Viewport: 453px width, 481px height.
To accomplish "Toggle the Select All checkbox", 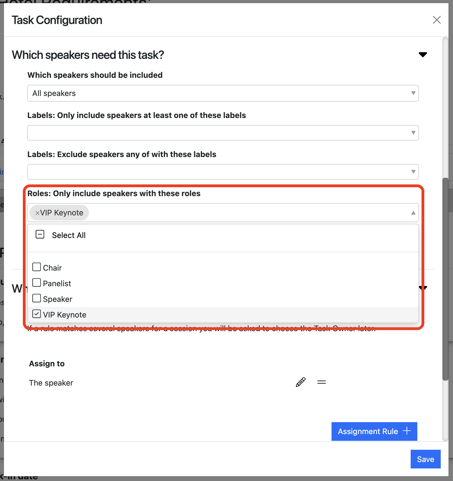I will (x=40, y=234).
